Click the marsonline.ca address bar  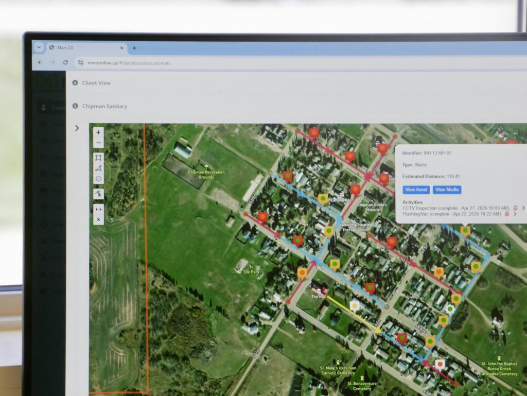(129, 63)
